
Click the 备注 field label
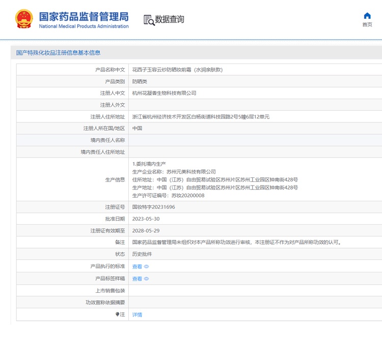click(120, 242)
